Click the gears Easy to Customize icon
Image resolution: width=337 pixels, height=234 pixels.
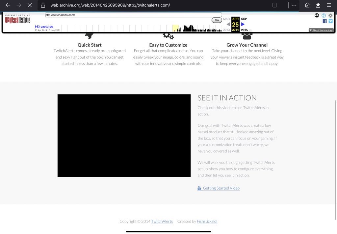point(168,36)
